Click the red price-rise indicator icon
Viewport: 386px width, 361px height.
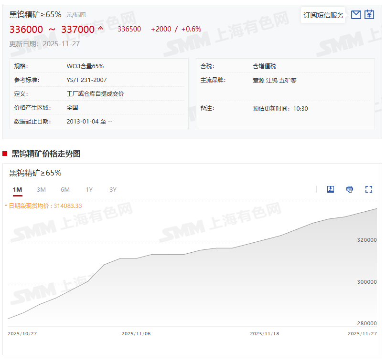pyautogui.click(x=101, y=29)
